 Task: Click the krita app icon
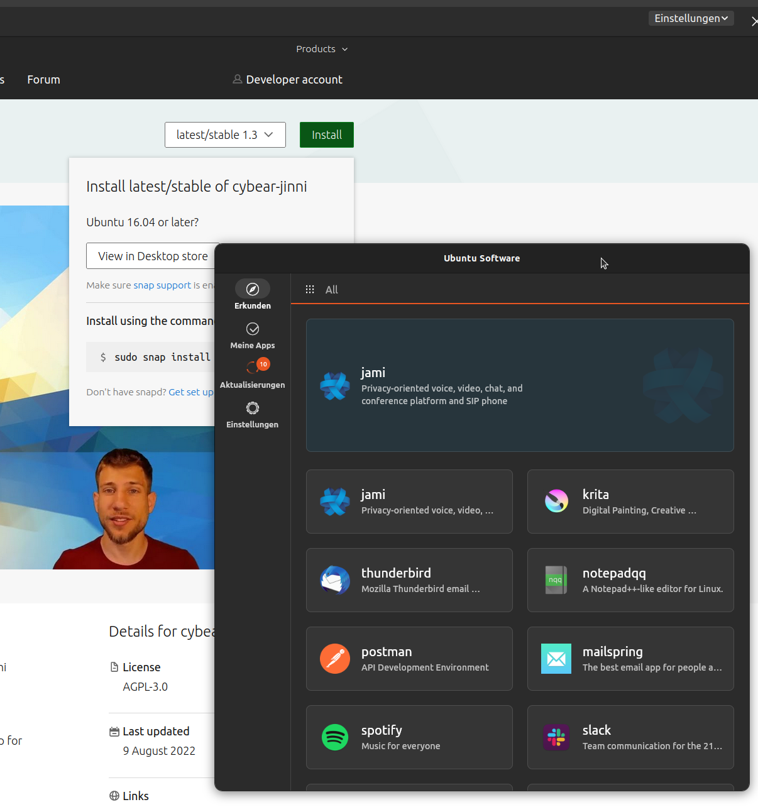[556, 502]
